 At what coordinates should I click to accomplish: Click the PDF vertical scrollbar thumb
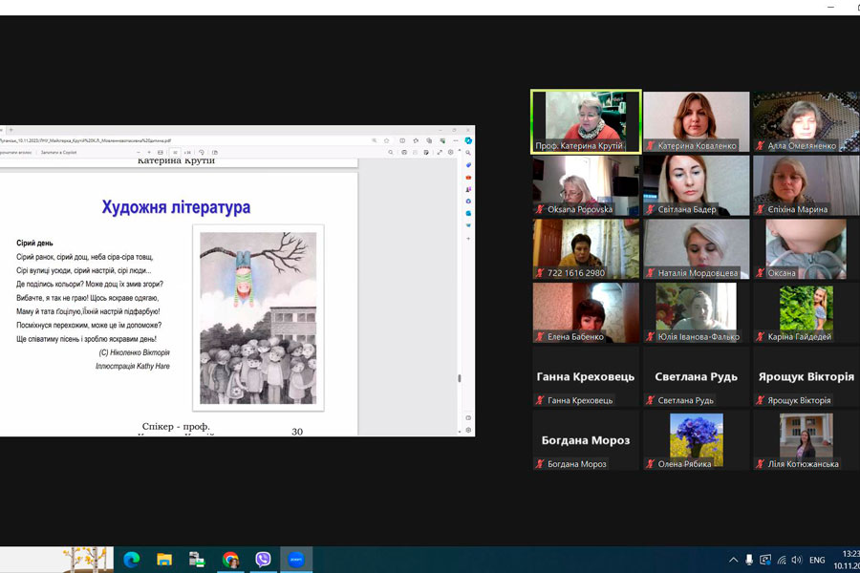459,378
